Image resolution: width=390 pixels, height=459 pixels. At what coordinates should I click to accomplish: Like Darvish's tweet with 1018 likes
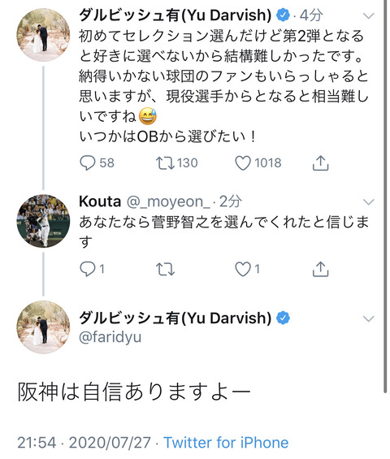(x=243, y=163)
